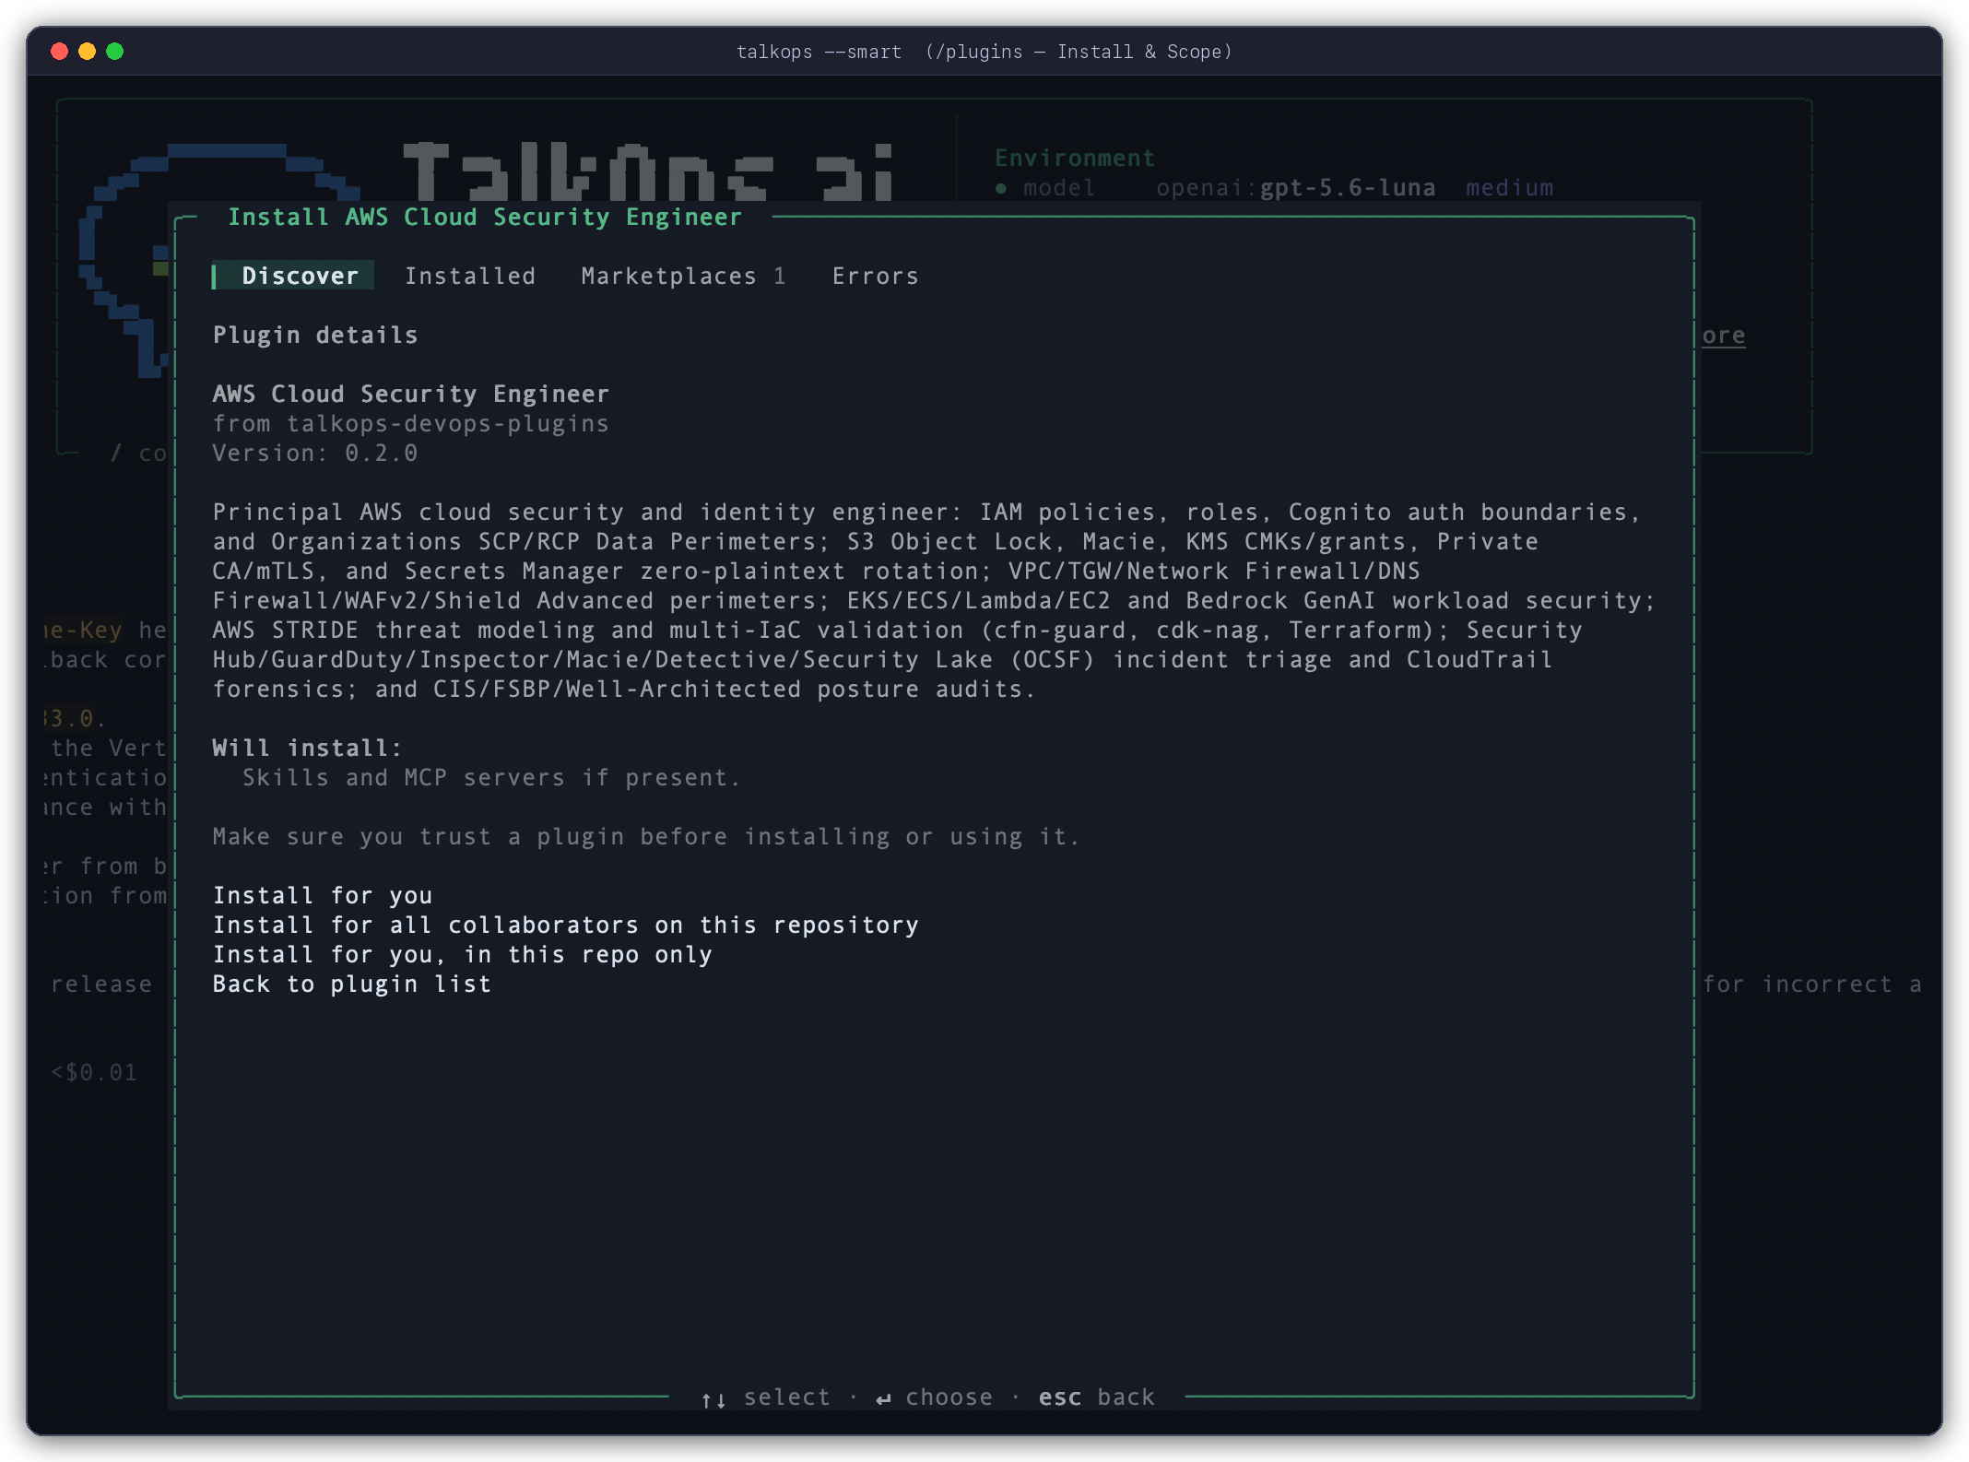Choose 'Install for you' option
The width and height of the screenshot is (1969, 1462).
point(323,895)
